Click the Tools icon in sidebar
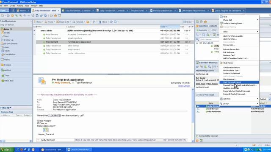The image size is (271, 152). [x=3, y=76]
